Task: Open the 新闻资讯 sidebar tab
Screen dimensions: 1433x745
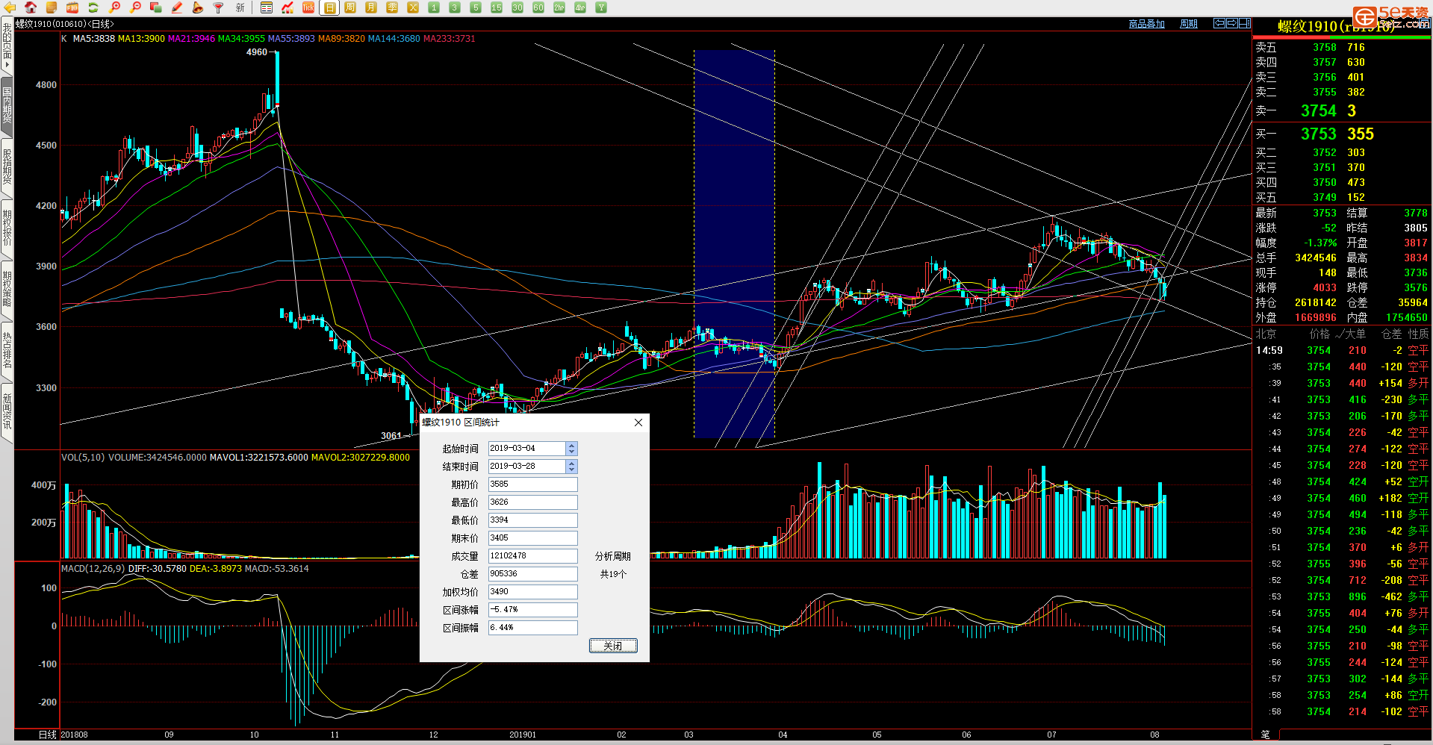Action: (x=7, y=412)
